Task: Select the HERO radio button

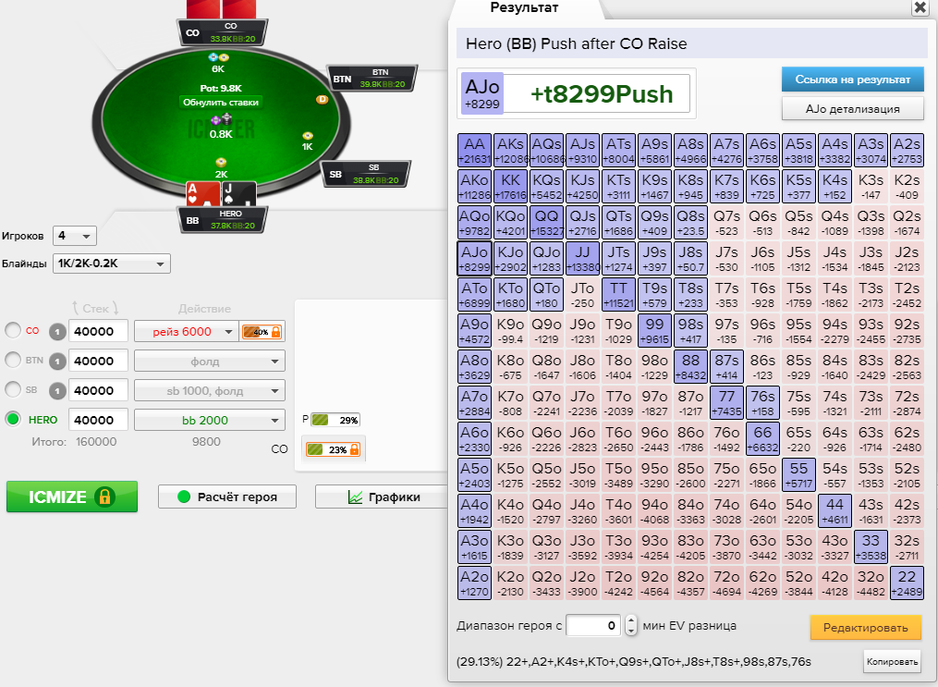Action: click(x=13, y=419)
